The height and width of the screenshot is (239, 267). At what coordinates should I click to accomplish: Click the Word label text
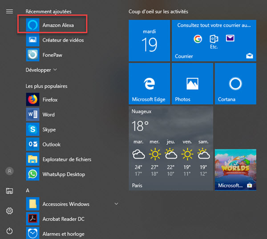[x=49, y=114]
